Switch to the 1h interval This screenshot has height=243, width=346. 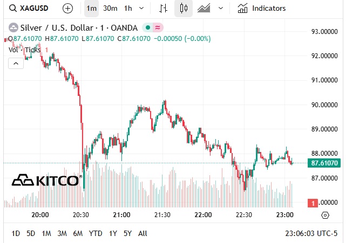point(128,9)
